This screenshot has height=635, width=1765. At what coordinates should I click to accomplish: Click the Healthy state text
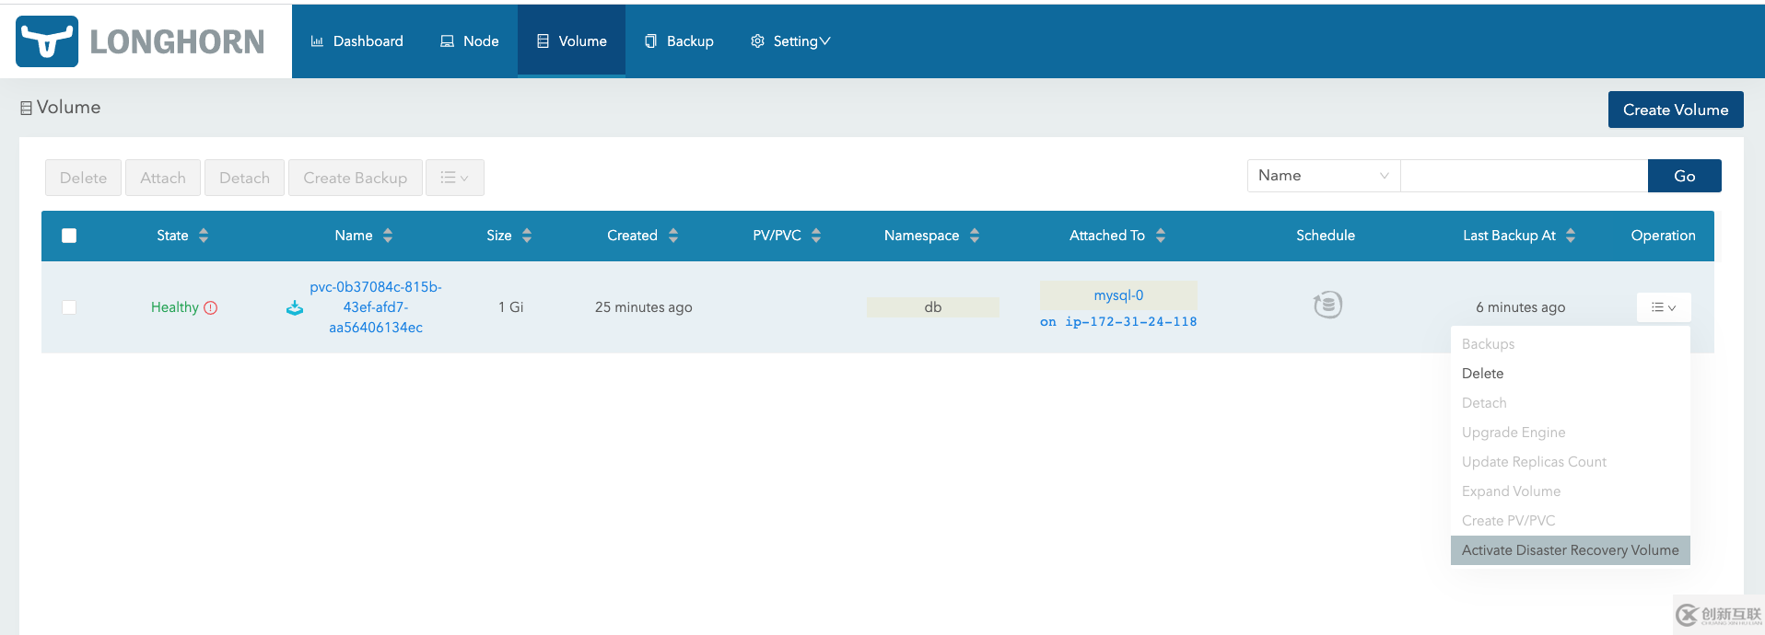(x=175, y=307)
